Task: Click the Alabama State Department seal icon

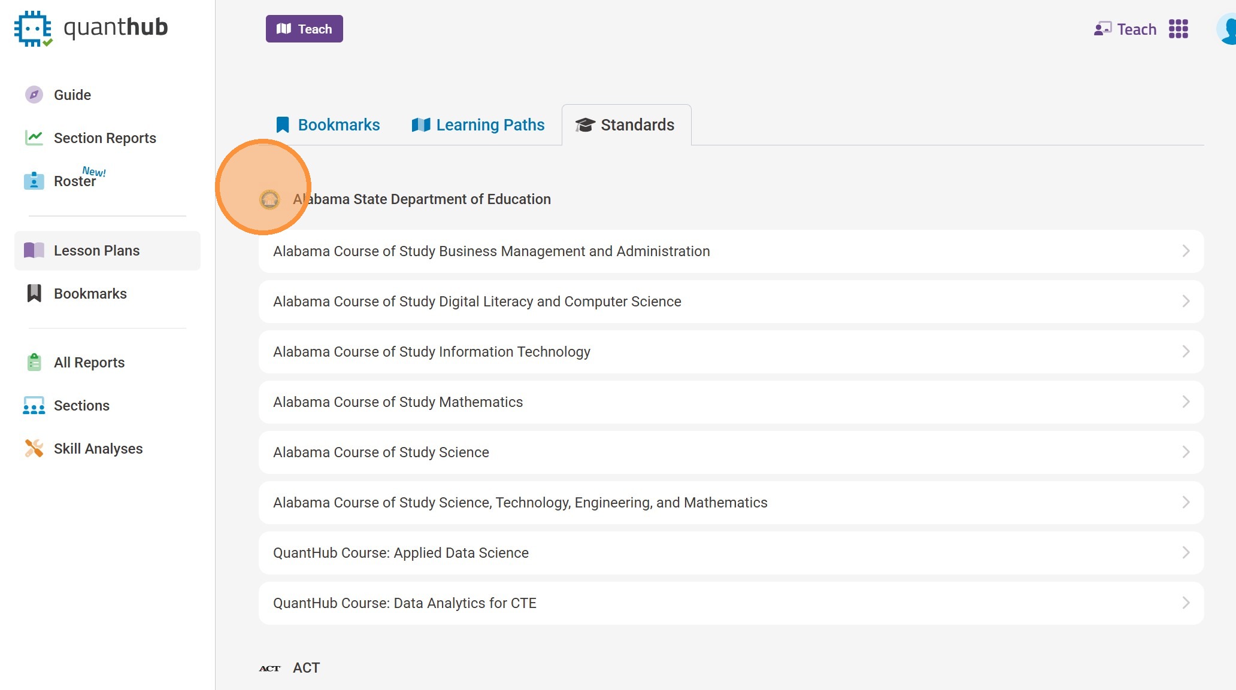Action: (x=269, y=199)
